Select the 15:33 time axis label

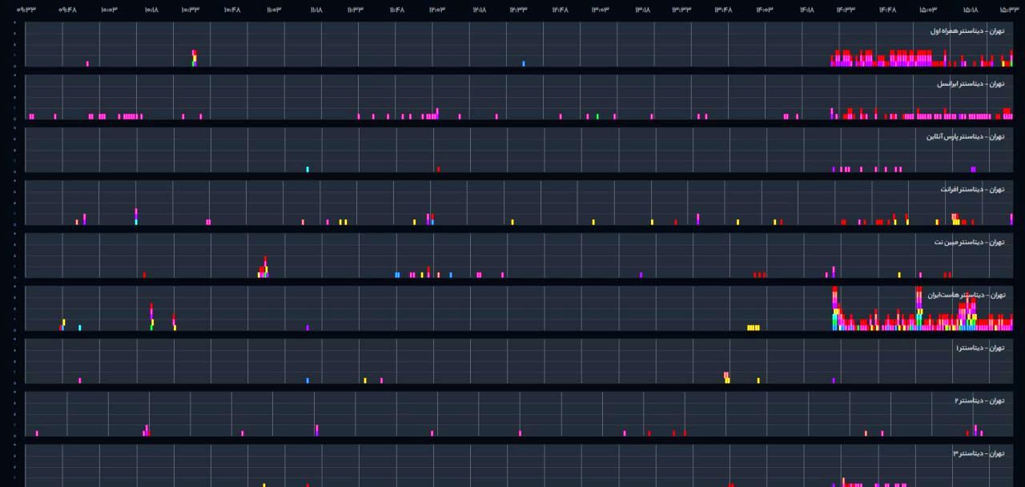click(1009, 10)
